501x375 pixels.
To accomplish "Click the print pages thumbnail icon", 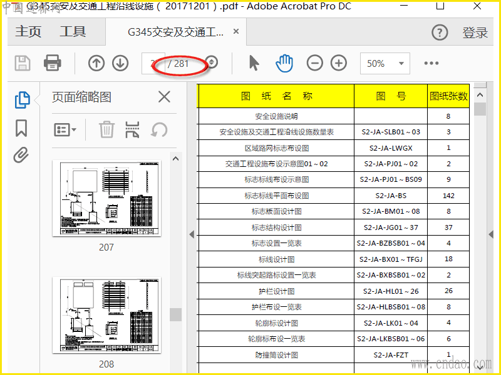I will click(x=132, y=129).
